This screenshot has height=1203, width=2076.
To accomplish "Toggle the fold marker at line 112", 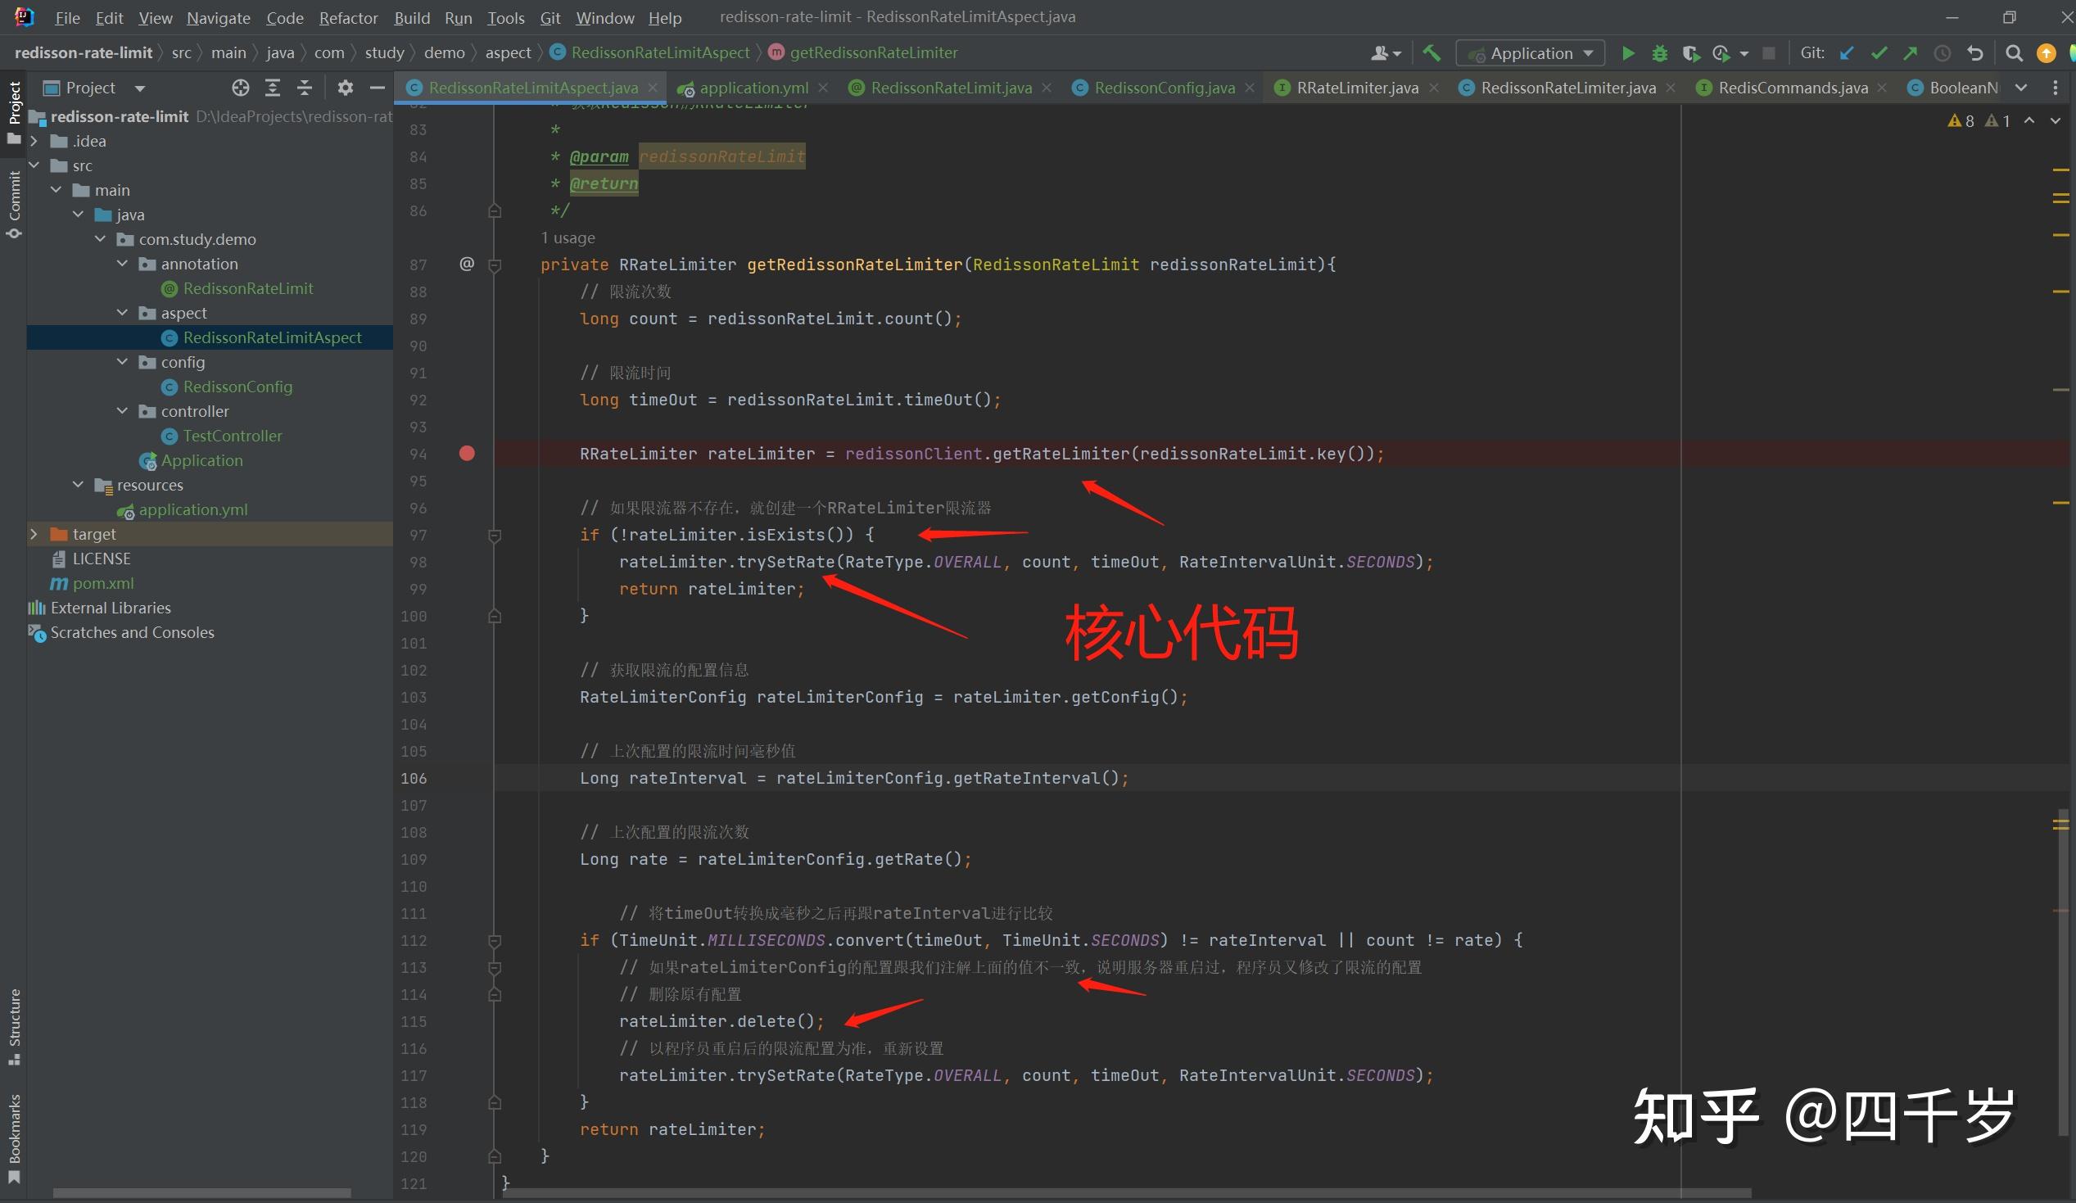I will coord(495,941).
